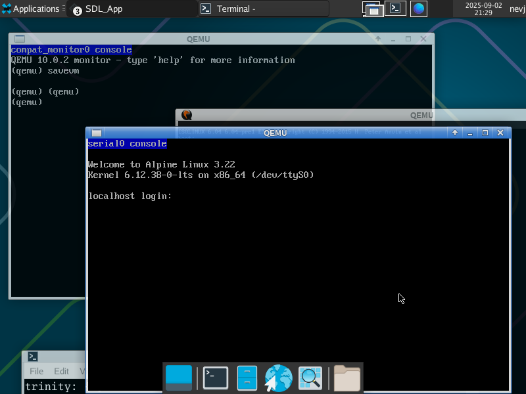Viewport: 526px width, 394px height.
Task: Maximize the compat_monitor0 QEMU window
Action: click(x=408, y=39)
